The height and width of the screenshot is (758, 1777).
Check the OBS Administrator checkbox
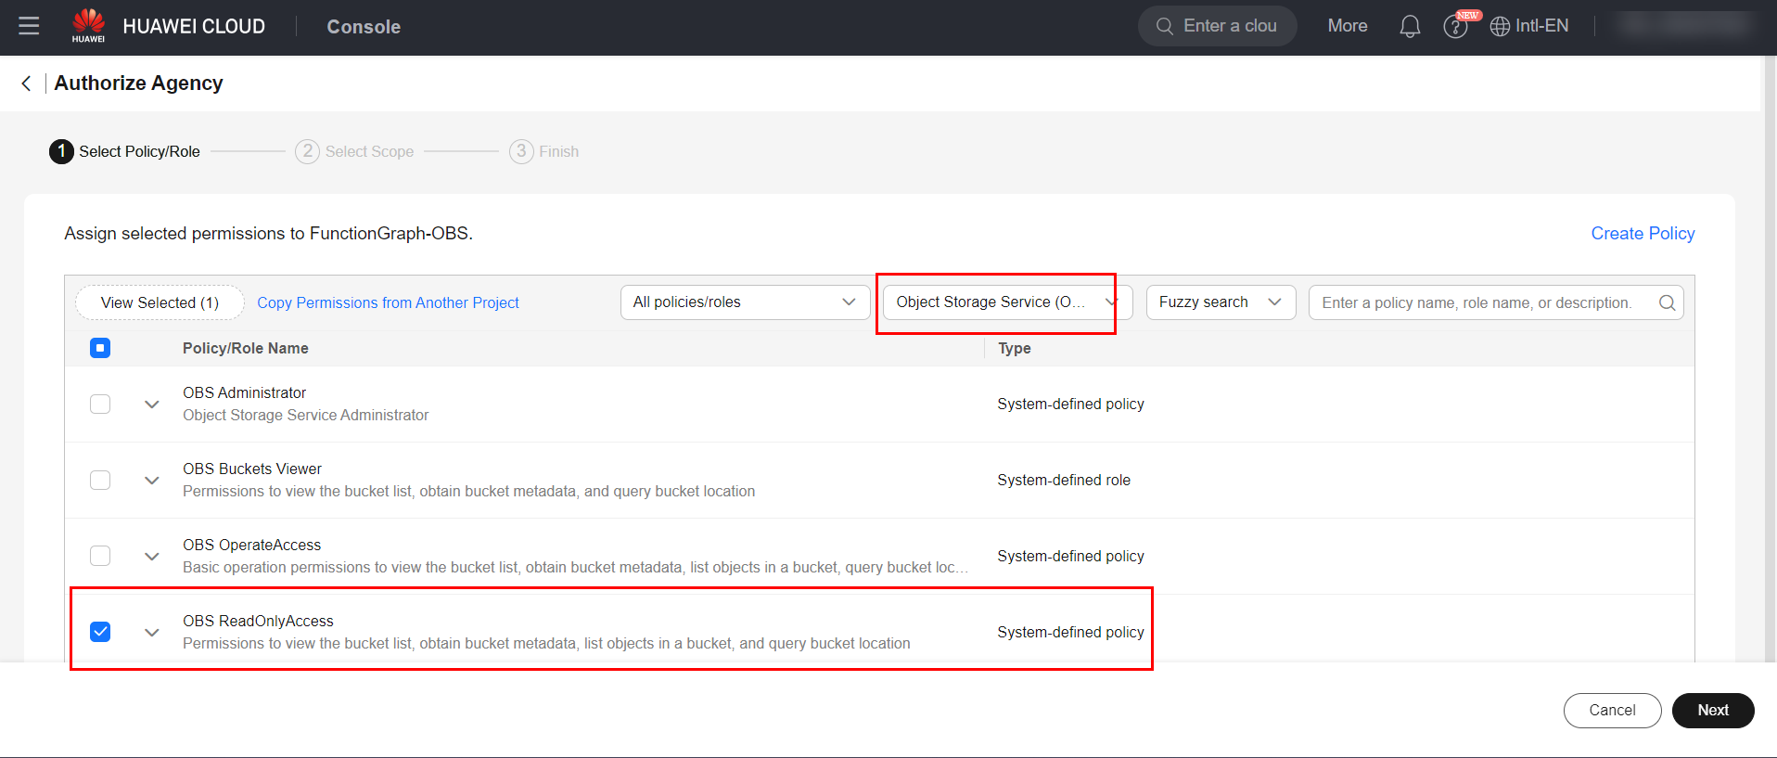[100, 405]
